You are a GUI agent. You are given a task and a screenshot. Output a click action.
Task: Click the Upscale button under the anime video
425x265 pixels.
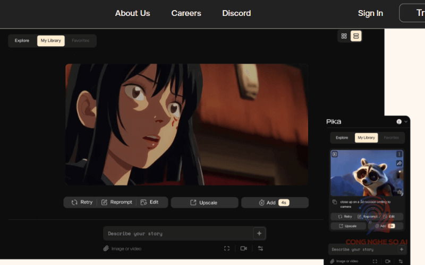point(205,202)
